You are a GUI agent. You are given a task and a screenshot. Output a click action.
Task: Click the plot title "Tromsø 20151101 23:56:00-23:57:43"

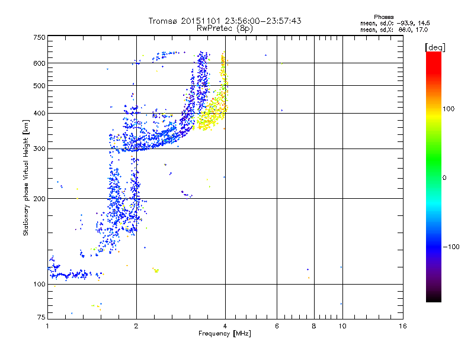pos(225,21)
